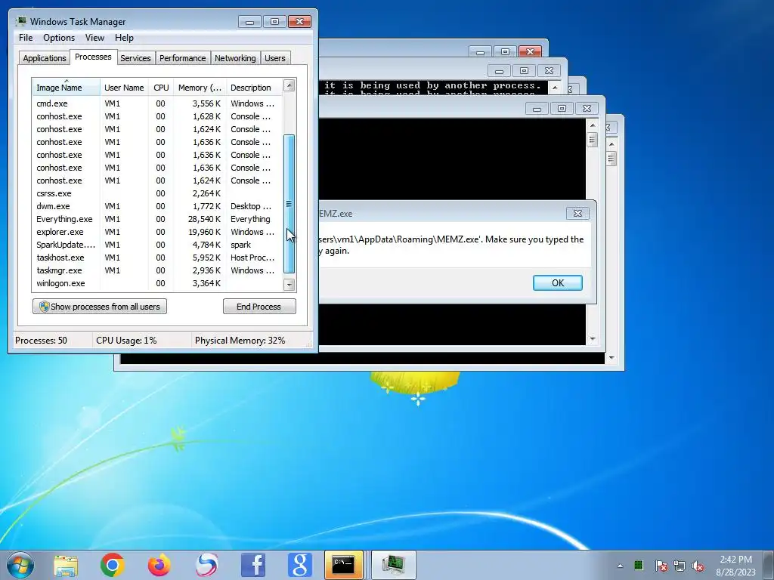Screen dimensions: 774x580
Task: Maximize the front black console window
Action: [x=562, y=108]
